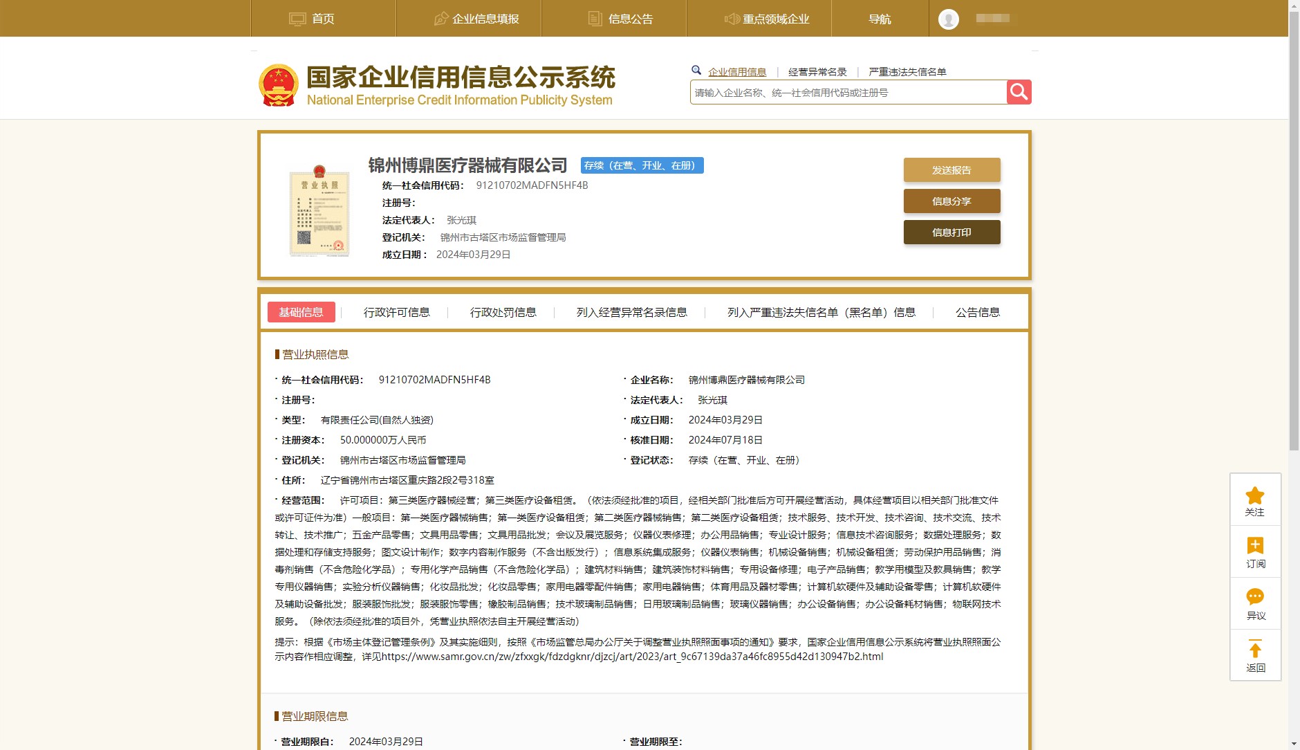Click the 50.000000万人民币 registered capital value

pos(383,440)
